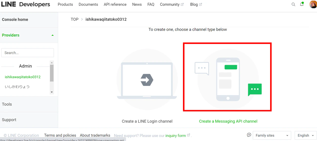Open the Tools section

coord(7,104)
